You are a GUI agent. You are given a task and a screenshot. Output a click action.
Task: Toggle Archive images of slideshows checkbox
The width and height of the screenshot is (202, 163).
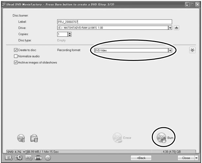[x=16, y=63]
